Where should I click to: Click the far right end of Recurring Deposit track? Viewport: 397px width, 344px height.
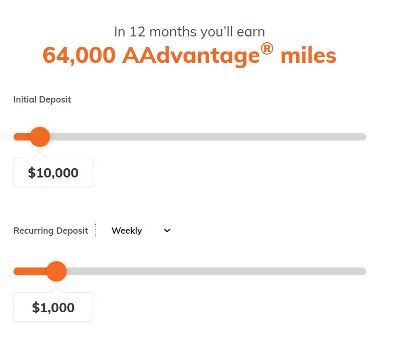pos(363,271)
